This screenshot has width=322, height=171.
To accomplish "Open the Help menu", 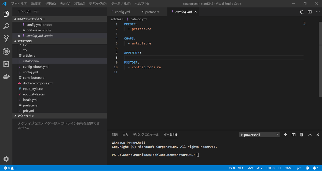I will [x=141, y=4].
